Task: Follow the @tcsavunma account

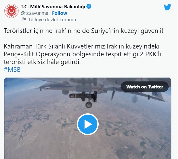Action: (60, 13)
